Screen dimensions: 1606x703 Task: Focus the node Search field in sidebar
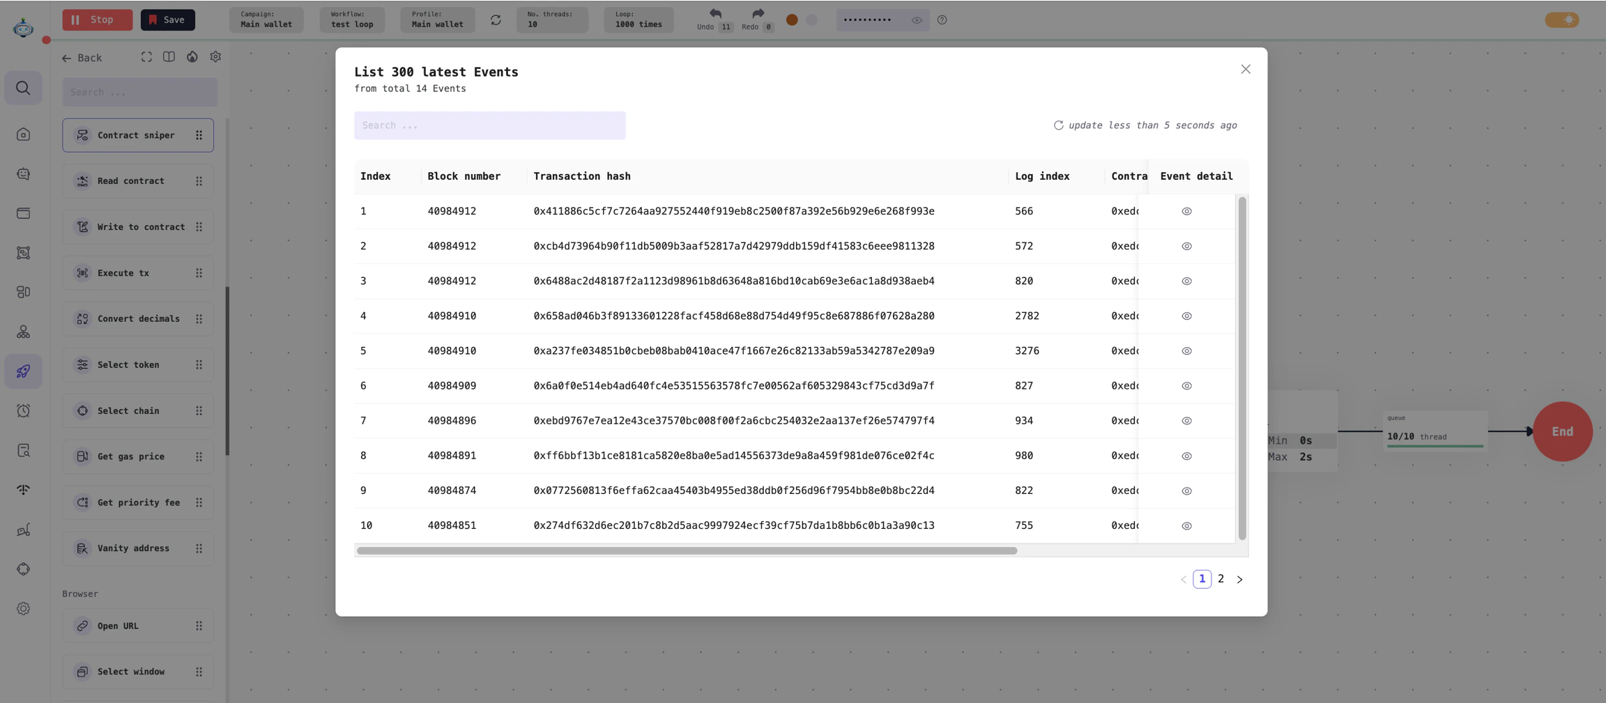139,92
